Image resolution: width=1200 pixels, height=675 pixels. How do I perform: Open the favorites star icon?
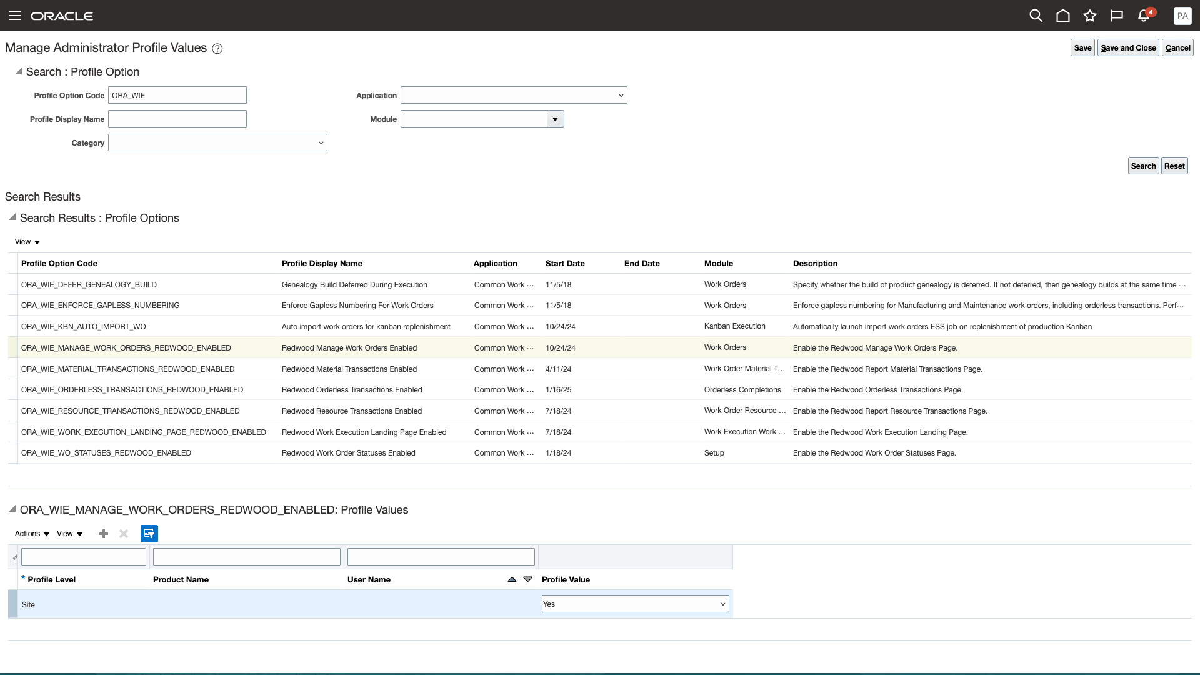tap(1091, 16)
